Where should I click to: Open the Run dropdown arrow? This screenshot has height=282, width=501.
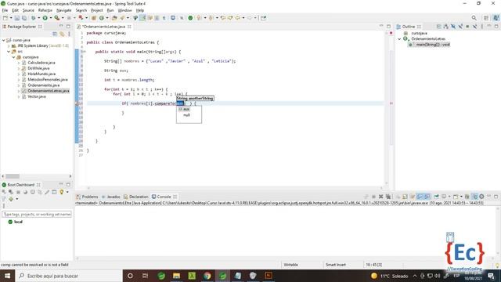point(50,18)
